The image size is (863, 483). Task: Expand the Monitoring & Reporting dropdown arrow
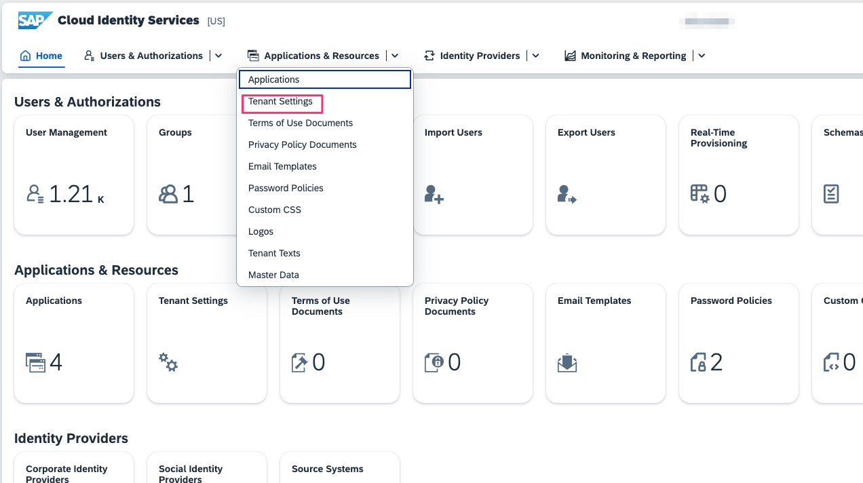coord(702,56)
